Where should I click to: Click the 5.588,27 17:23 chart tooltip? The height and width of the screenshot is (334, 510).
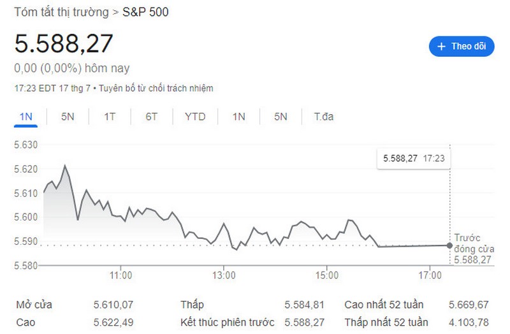pyautogui.click(x=413, y=158)
